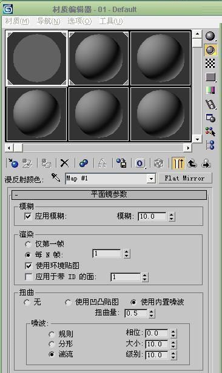Select the 湍流 noise radio button

(x=52, y=354)
